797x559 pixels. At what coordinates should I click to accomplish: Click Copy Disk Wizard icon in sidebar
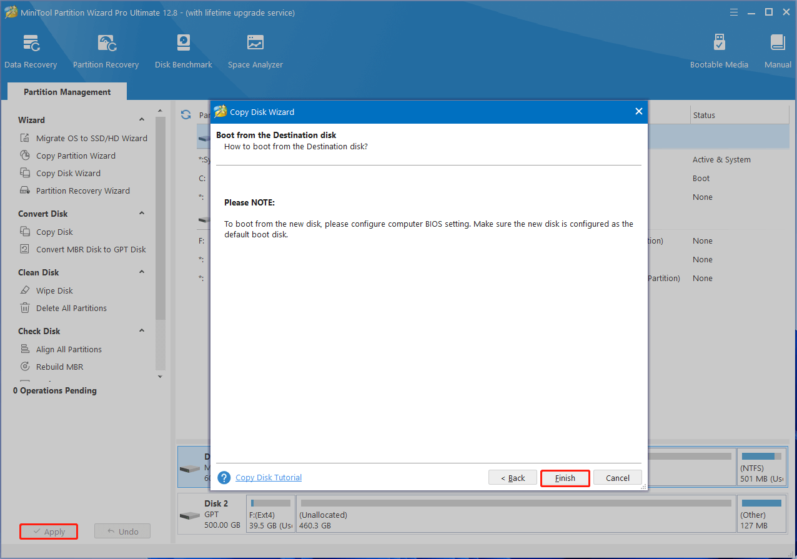coord(25,173)
